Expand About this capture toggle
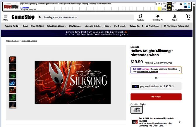 click(184, 10)
